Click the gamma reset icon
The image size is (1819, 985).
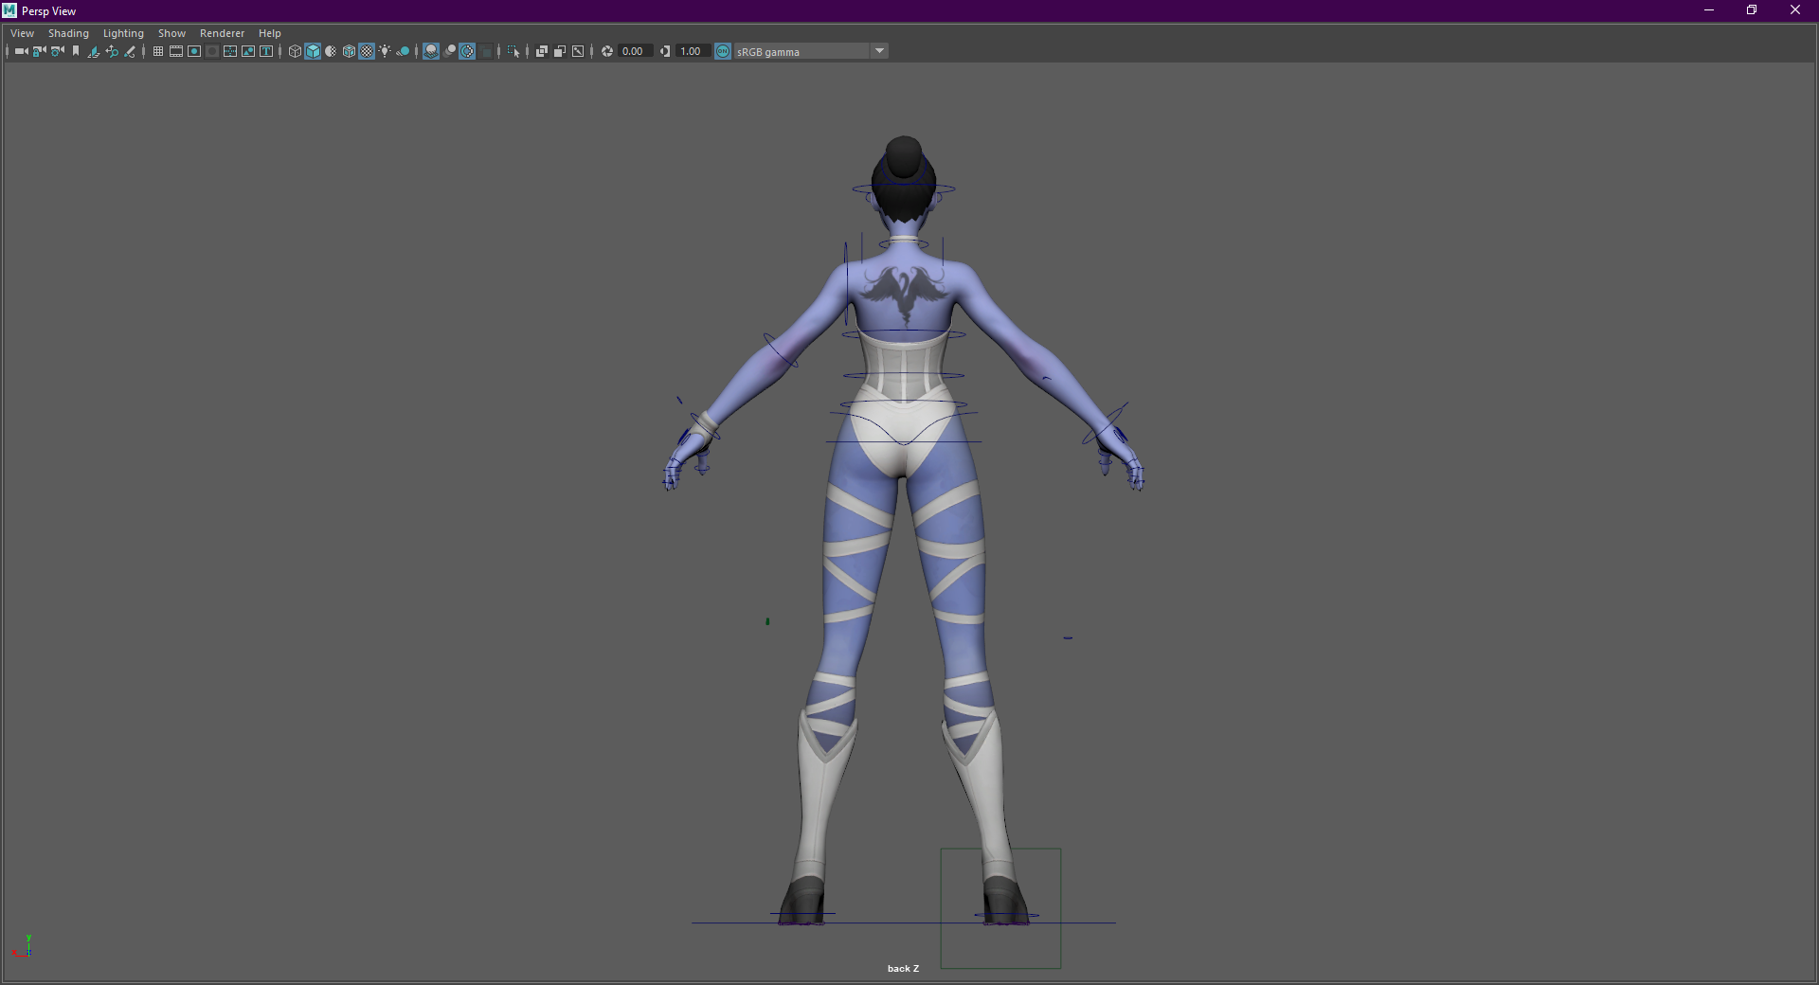coord(665,51)
